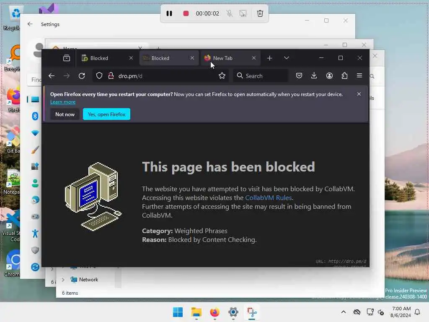Viewport: 429px width, 322px height.
Task: Switch to the first Blocked tab
Action: 108,58
